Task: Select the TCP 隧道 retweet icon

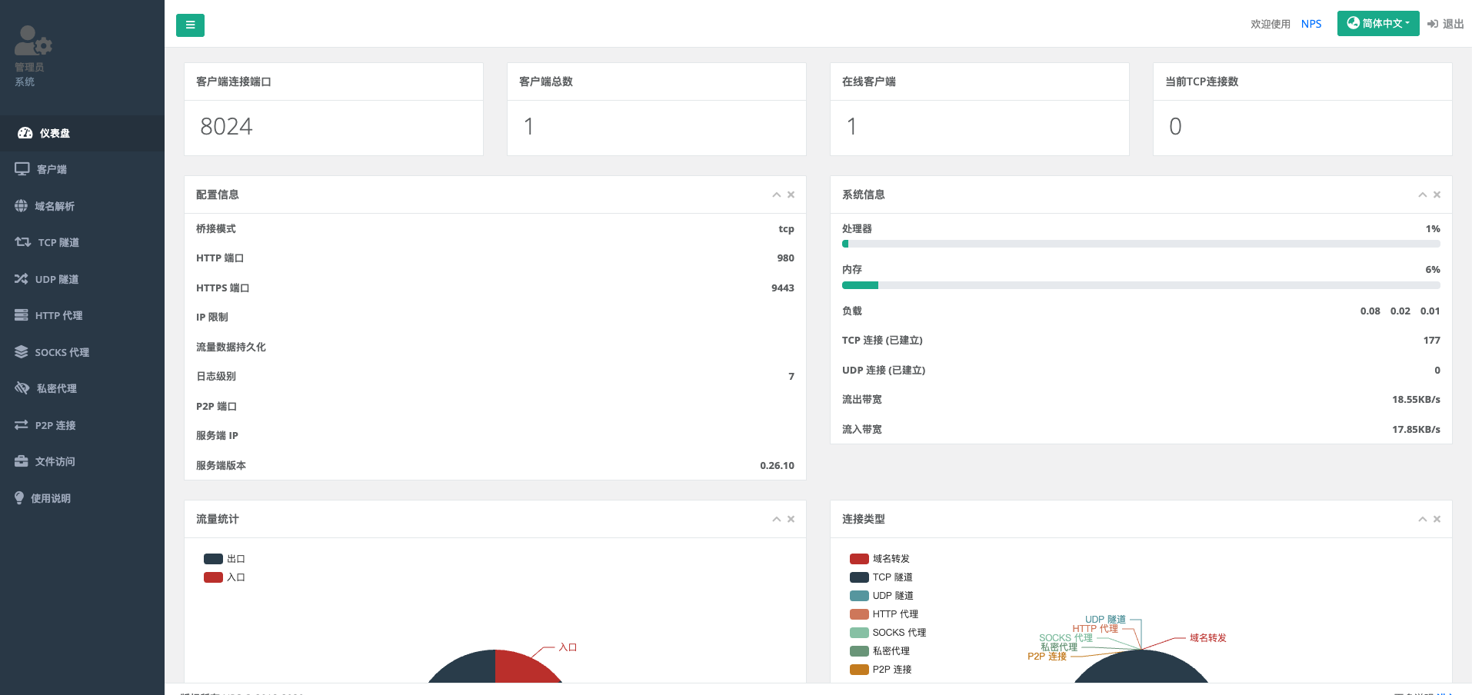Action: pyautogui.click(x=22, y=242)
